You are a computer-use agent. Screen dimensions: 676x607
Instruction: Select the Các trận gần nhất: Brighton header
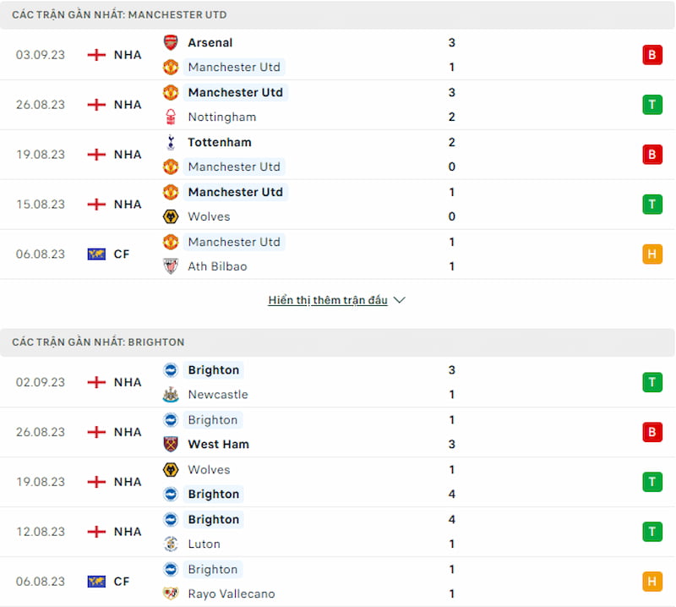tap(98, 342)
